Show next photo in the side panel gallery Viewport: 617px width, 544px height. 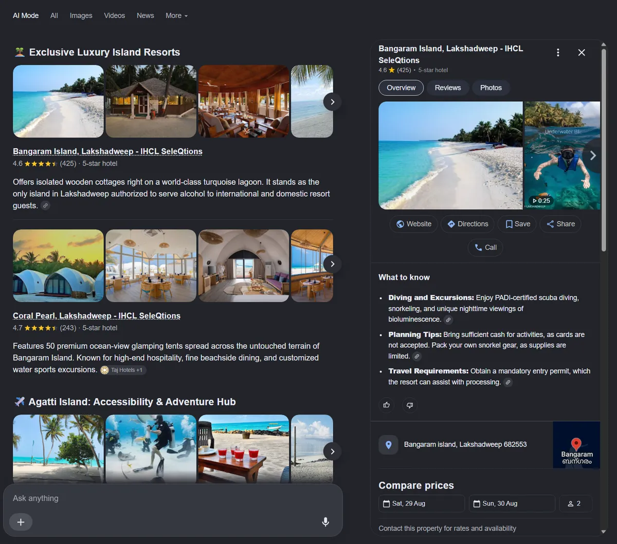[x=592, y=155]
